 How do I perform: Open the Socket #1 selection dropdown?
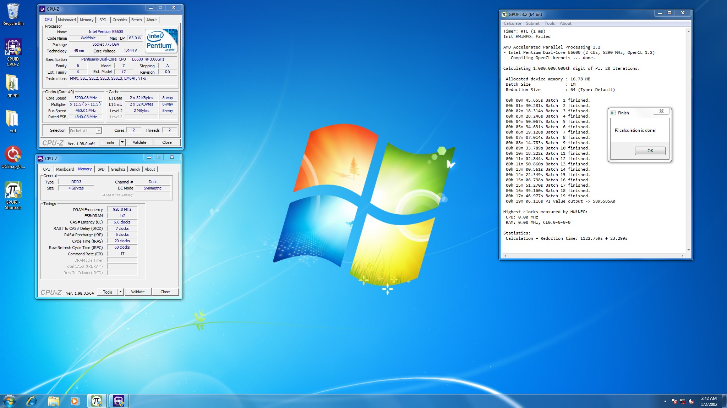(x=85, y=131)
